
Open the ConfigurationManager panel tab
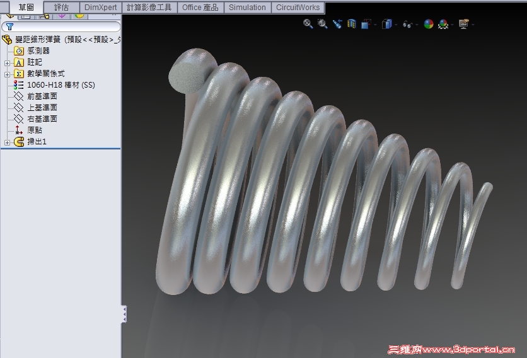coord(44,16)
